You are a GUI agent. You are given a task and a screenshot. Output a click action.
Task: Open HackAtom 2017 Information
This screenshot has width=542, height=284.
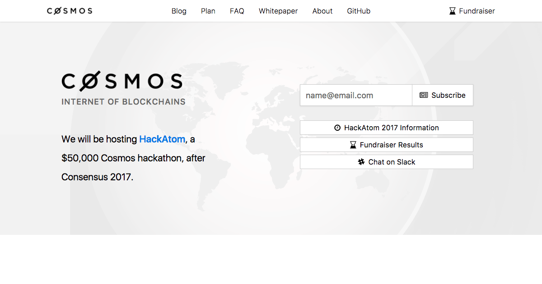pos(391,128)
